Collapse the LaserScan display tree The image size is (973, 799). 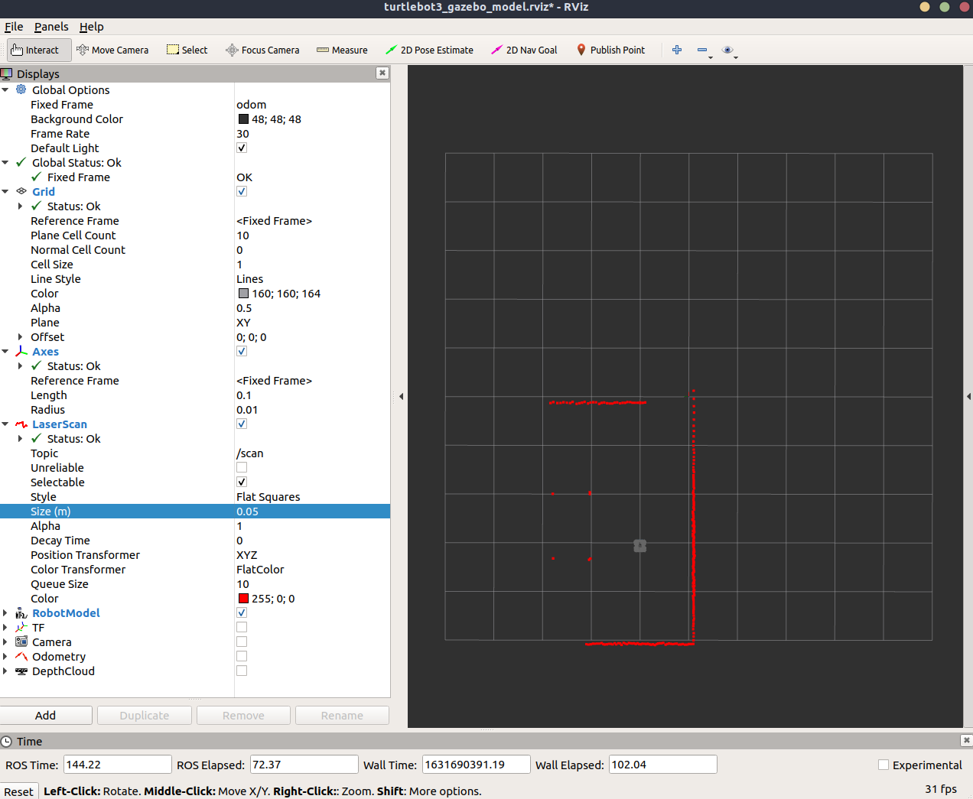(5, 424)
